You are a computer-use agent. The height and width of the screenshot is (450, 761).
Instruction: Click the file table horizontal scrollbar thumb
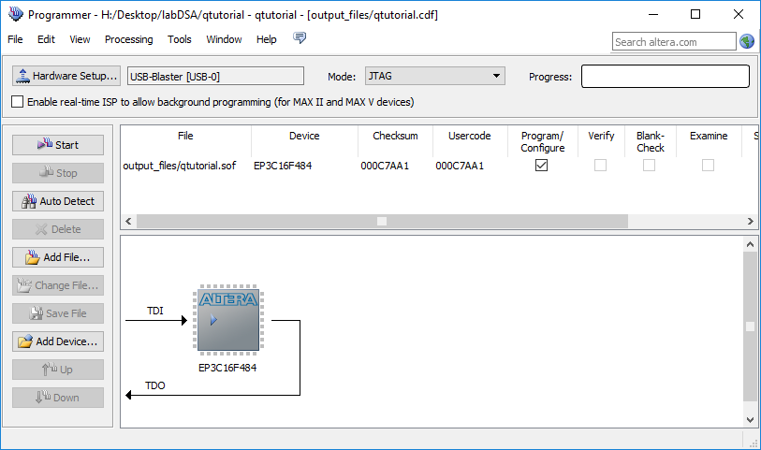pyautogui.click(x=382, y=221)
